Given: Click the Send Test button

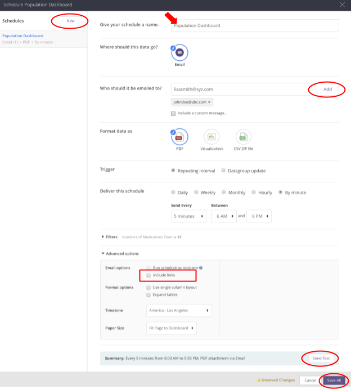Looking at the screenshot, I should coord(321,358).
